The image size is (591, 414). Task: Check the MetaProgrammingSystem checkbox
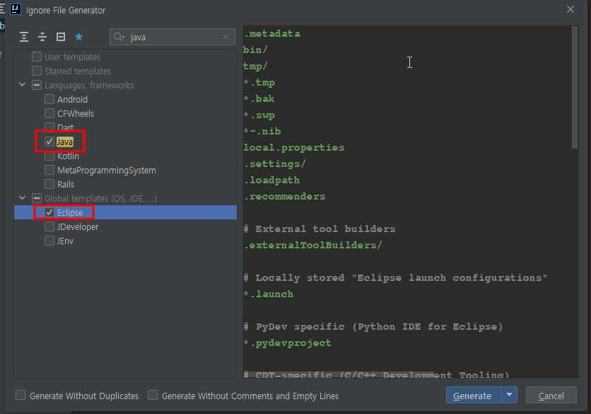click(49, 170)
